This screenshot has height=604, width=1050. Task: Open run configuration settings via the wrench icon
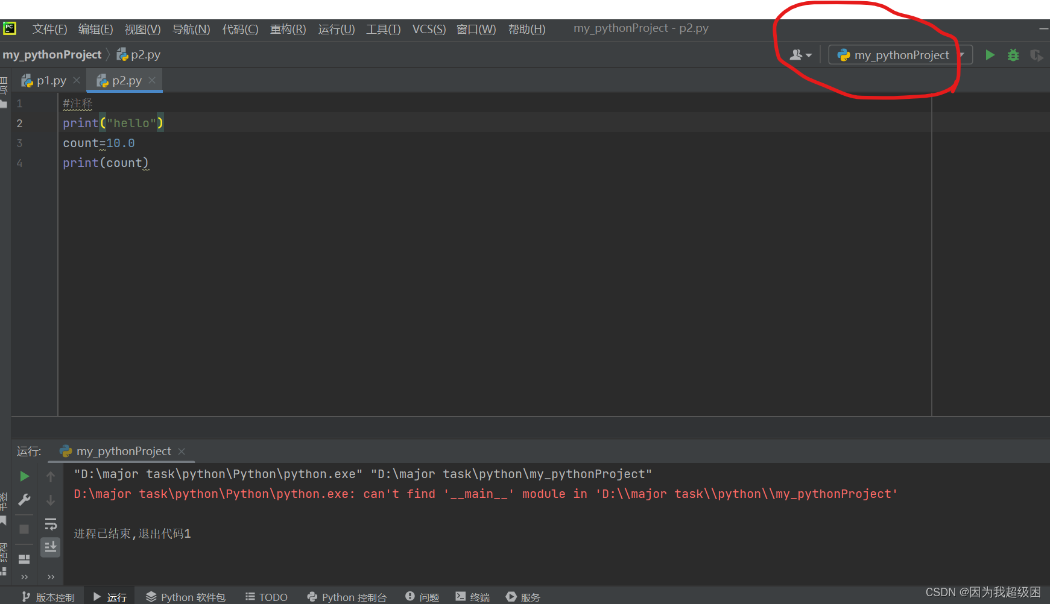coord(24,499)
